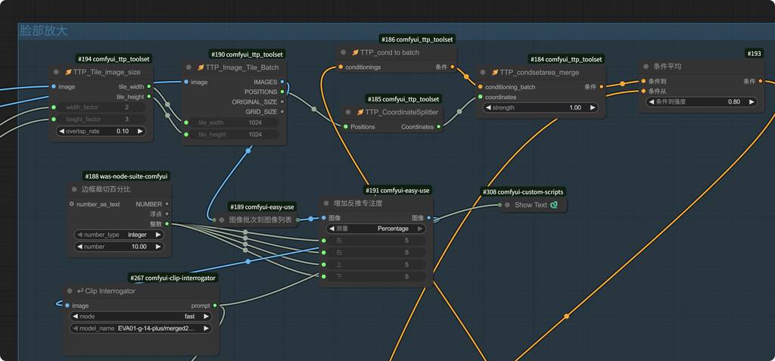Adjust the 条件到强度 0.80 slider
The image size is (775, 361).
click(698, 101)
